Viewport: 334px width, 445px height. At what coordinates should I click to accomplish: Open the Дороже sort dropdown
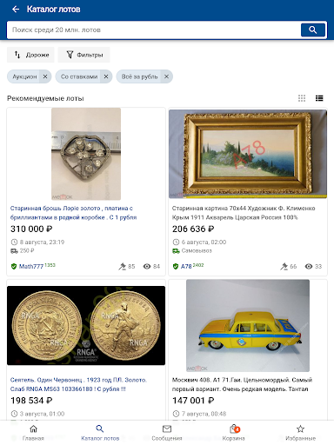pyautogui.click(x=30, y=55)
